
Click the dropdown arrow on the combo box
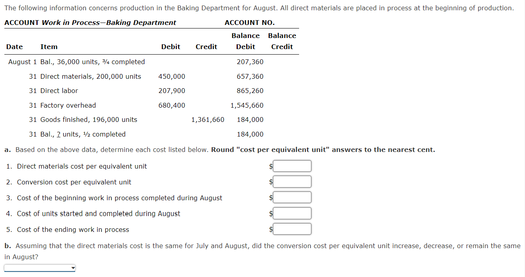(x=73, y=268)
